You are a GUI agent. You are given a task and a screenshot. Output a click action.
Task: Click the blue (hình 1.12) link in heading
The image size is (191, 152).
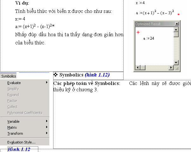click(97, 75)
